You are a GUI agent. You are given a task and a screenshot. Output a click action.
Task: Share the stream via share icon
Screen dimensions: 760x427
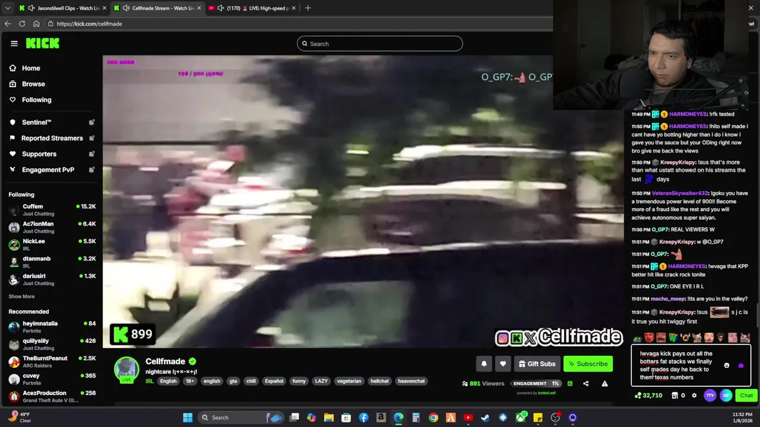coord(585,384)
